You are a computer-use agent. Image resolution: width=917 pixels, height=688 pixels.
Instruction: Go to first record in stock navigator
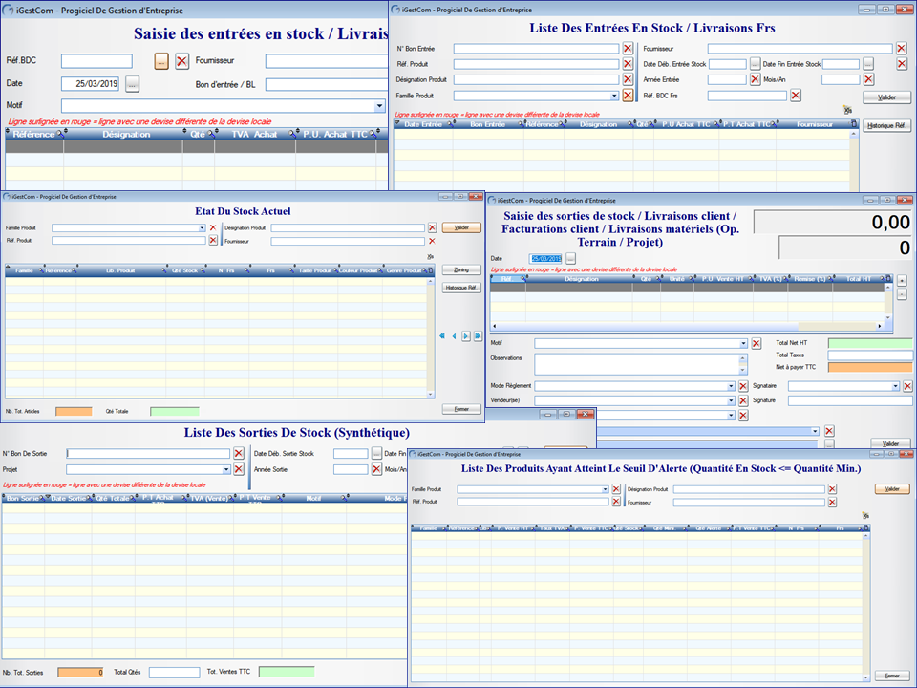[x=442, y=335]
